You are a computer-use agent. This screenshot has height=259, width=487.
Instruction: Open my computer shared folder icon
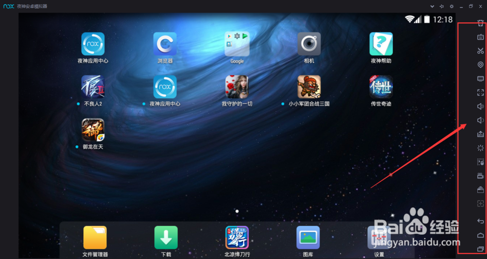tap(481, 79)
